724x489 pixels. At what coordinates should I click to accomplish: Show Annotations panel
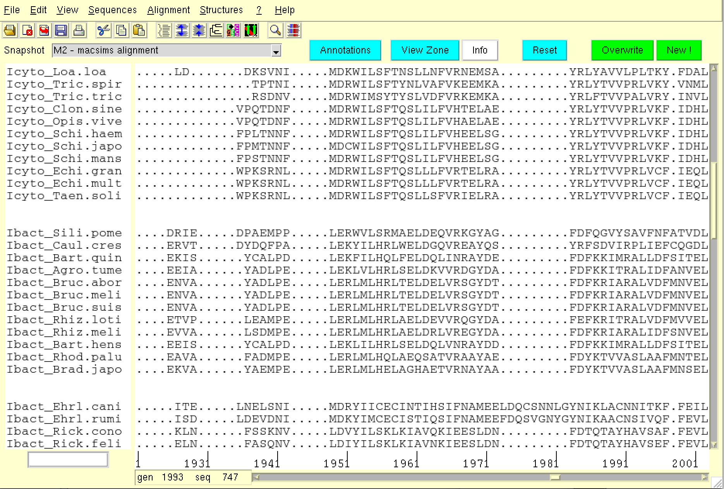(x=345, y=50)
